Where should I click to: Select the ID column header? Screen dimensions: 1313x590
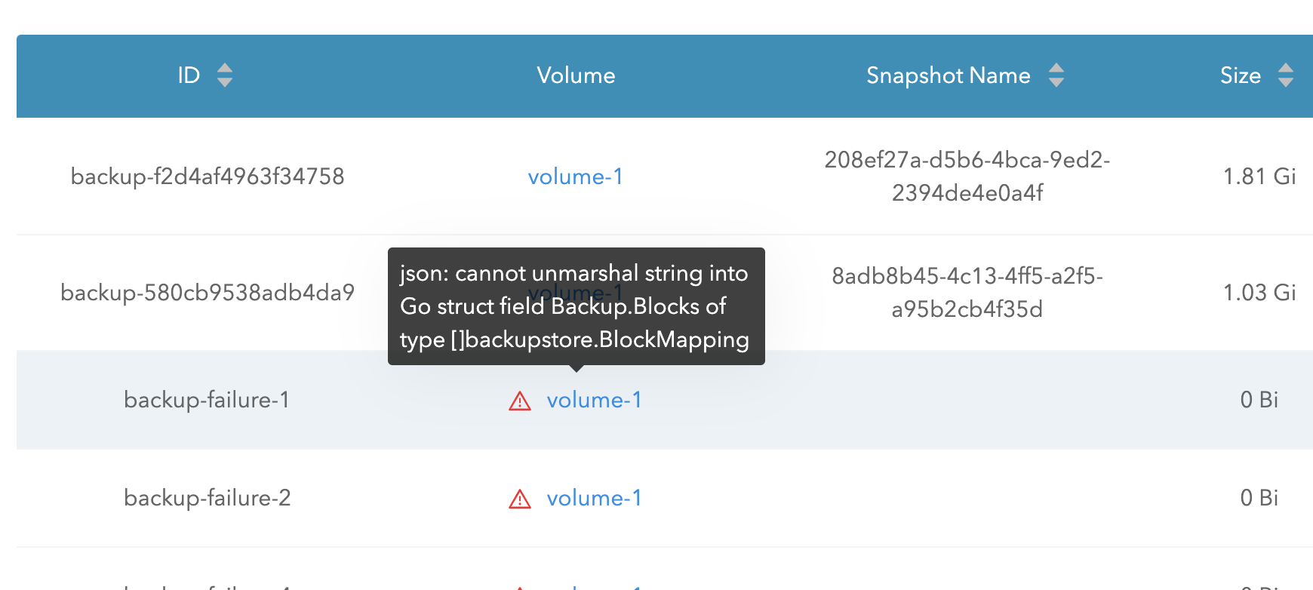point(187,75)
